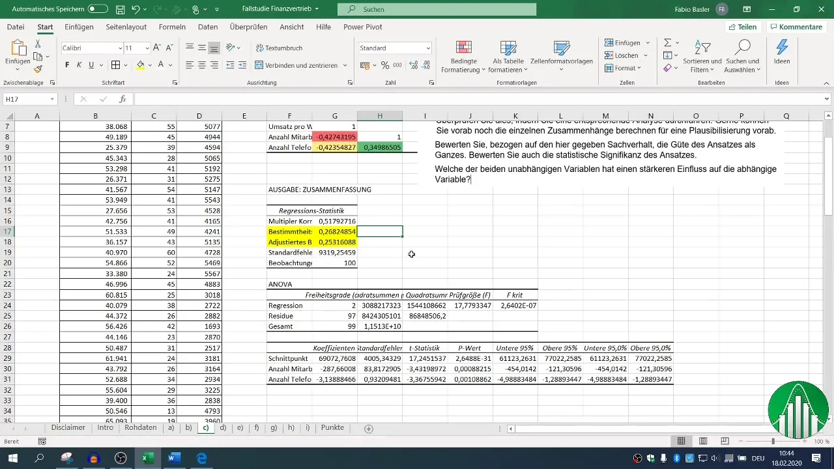834x469 pixels.
Task: Click the Edge browser taskbar icon
Action: tap(202, 458)
